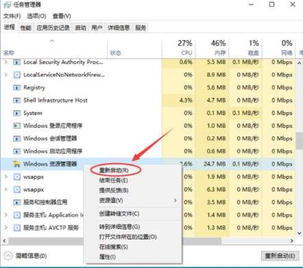Click the System process icon
The width and height of the screenshot is (303, 268).
pyautogui.click(x=16, y=113)
